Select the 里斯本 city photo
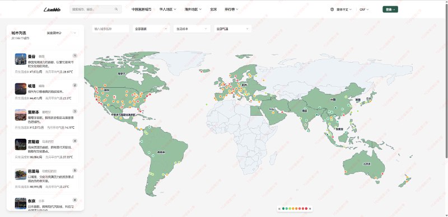The image size is (448, 217). click(x=21, y=115)
